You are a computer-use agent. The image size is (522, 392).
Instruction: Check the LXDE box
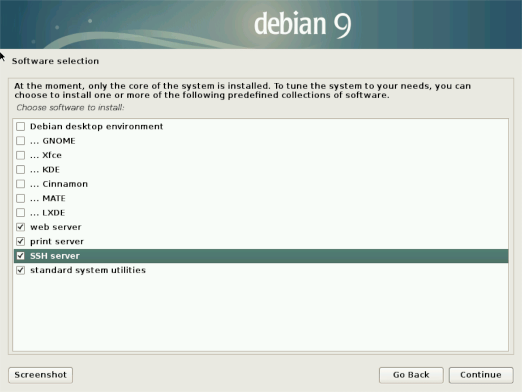coord(20,212)
